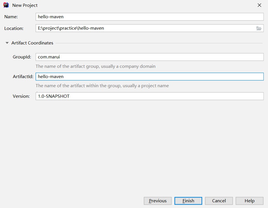268x208 pixels.
Task: Focus the Version field showing 1.0-SNAPSHOT
Action: (150, 96)
